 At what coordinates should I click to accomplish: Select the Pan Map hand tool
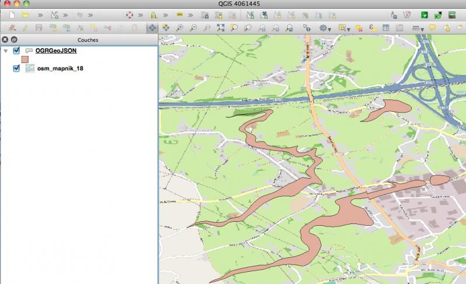153,27
